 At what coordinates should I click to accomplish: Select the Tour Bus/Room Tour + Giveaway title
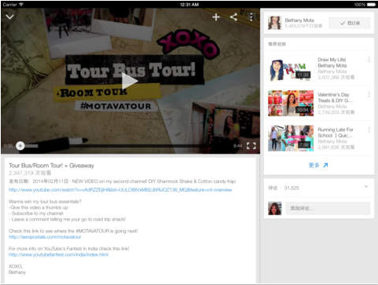tap(51, 166)
